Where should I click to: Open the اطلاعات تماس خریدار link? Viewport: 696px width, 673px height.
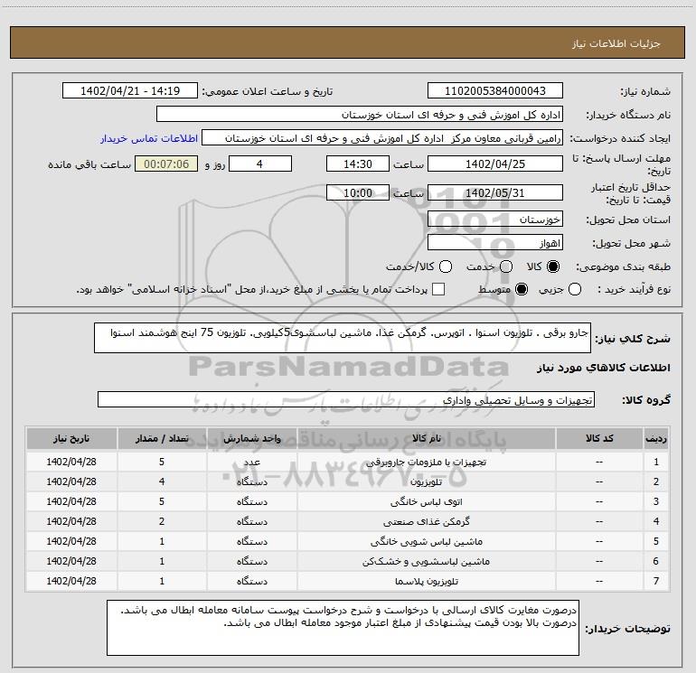149,138
